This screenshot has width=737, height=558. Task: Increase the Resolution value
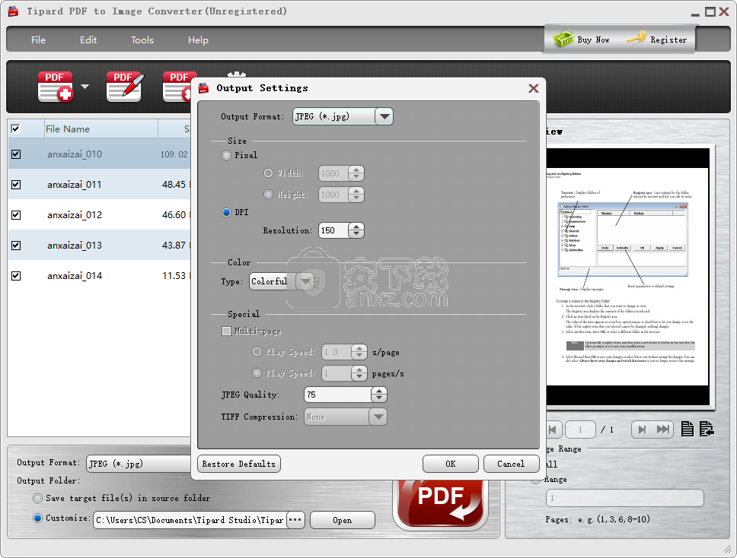(x=357, y=227)
